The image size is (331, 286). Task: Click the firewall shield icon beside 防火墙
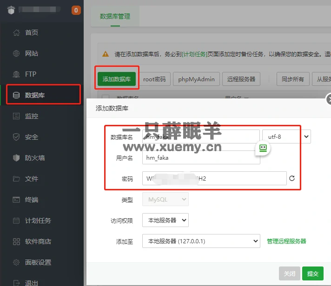tap(16, 158)
